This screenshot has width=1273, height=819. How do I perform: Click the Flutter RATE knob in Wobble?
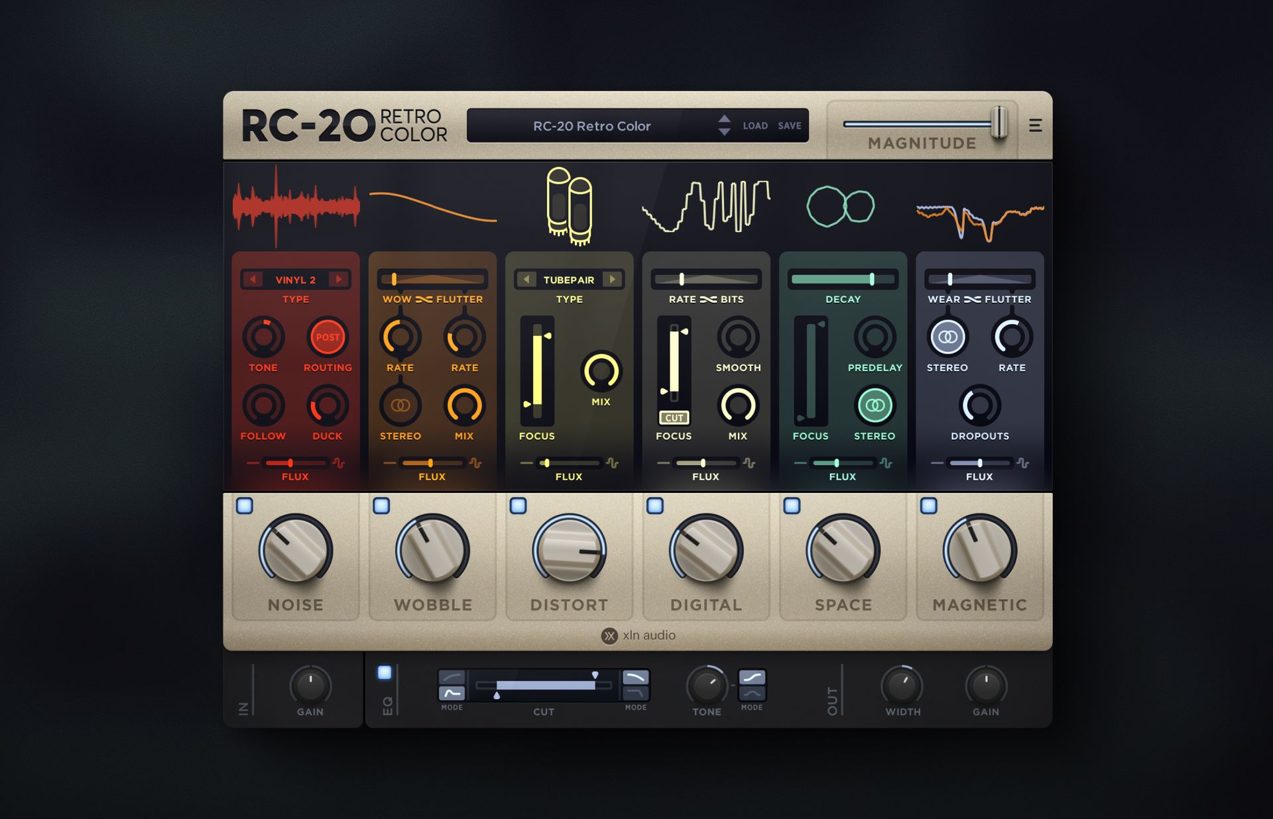pos(464,337)
